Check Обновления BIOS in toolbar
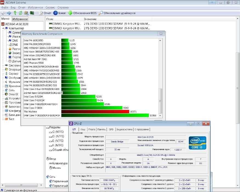The width and height of the screenshot is (240, 192). click(82, 13)
